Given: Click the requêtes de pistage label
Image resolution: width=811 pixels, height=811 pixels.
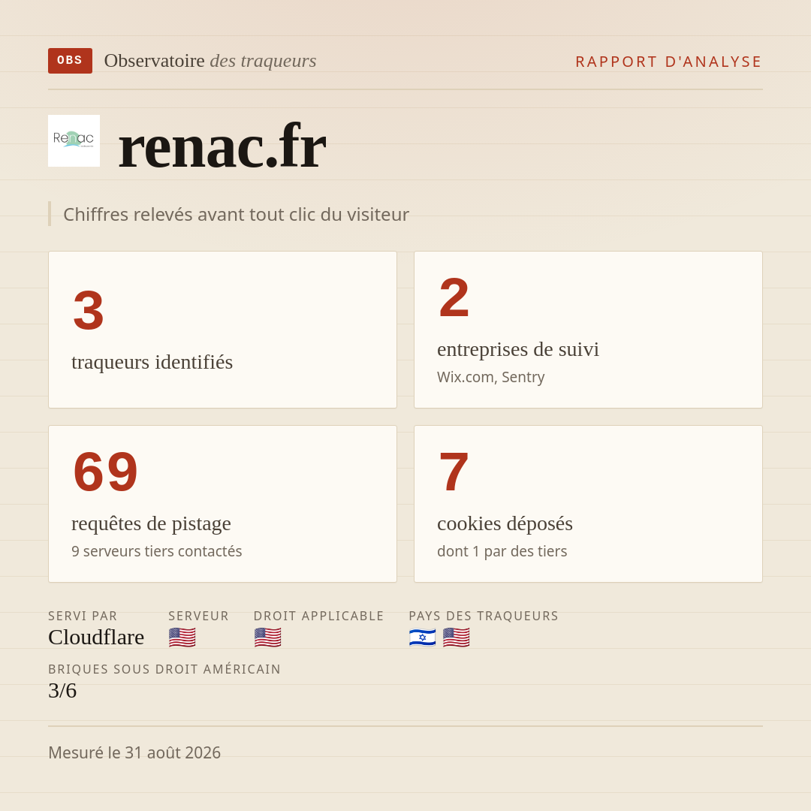Looking at the screenshot, I should (151, 523).
